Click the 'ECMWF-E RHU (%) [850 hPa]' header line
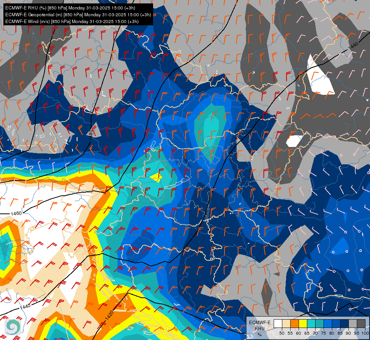 click(70, 8)
